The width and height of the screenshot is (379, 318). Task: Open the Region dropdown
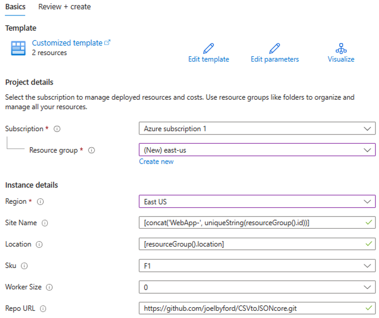click(257, 202)
